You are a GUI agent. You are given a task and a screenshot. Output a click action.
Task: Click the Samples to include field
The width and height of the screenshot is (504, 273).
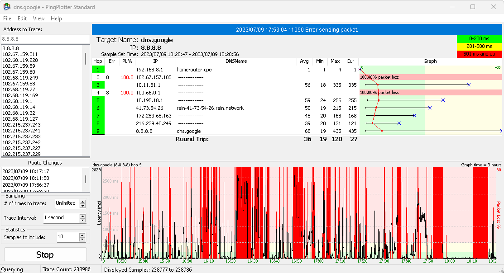67,237
